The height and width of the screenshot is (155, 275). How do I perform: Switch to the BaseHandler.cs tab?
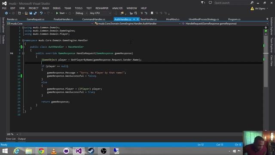(x=149, y=19)
